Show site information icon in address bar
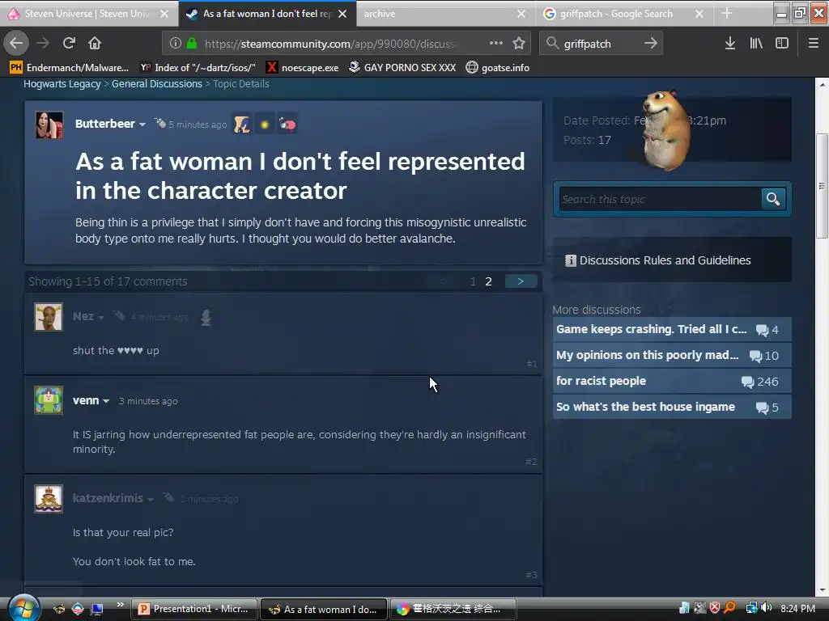Viewport: 829px width, 621px height. 176,44
